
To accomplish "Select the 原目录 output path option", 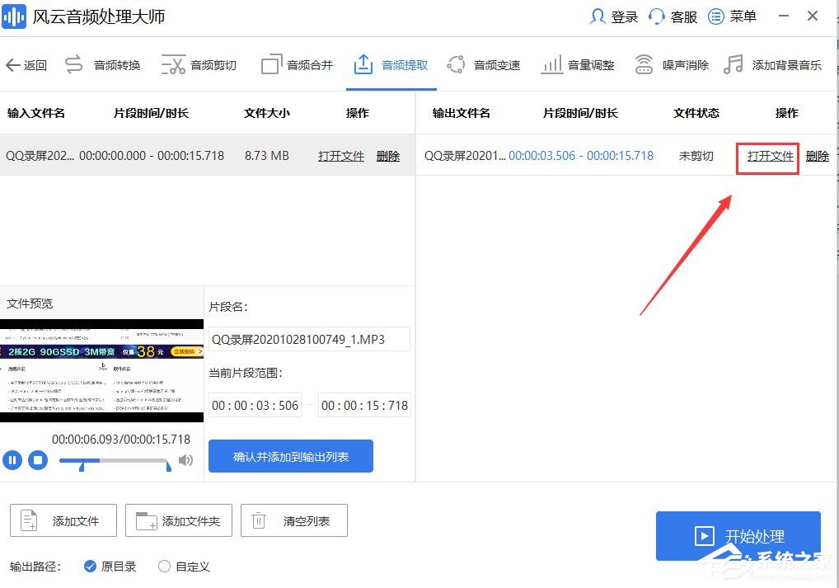I will (x=110, y=567).
